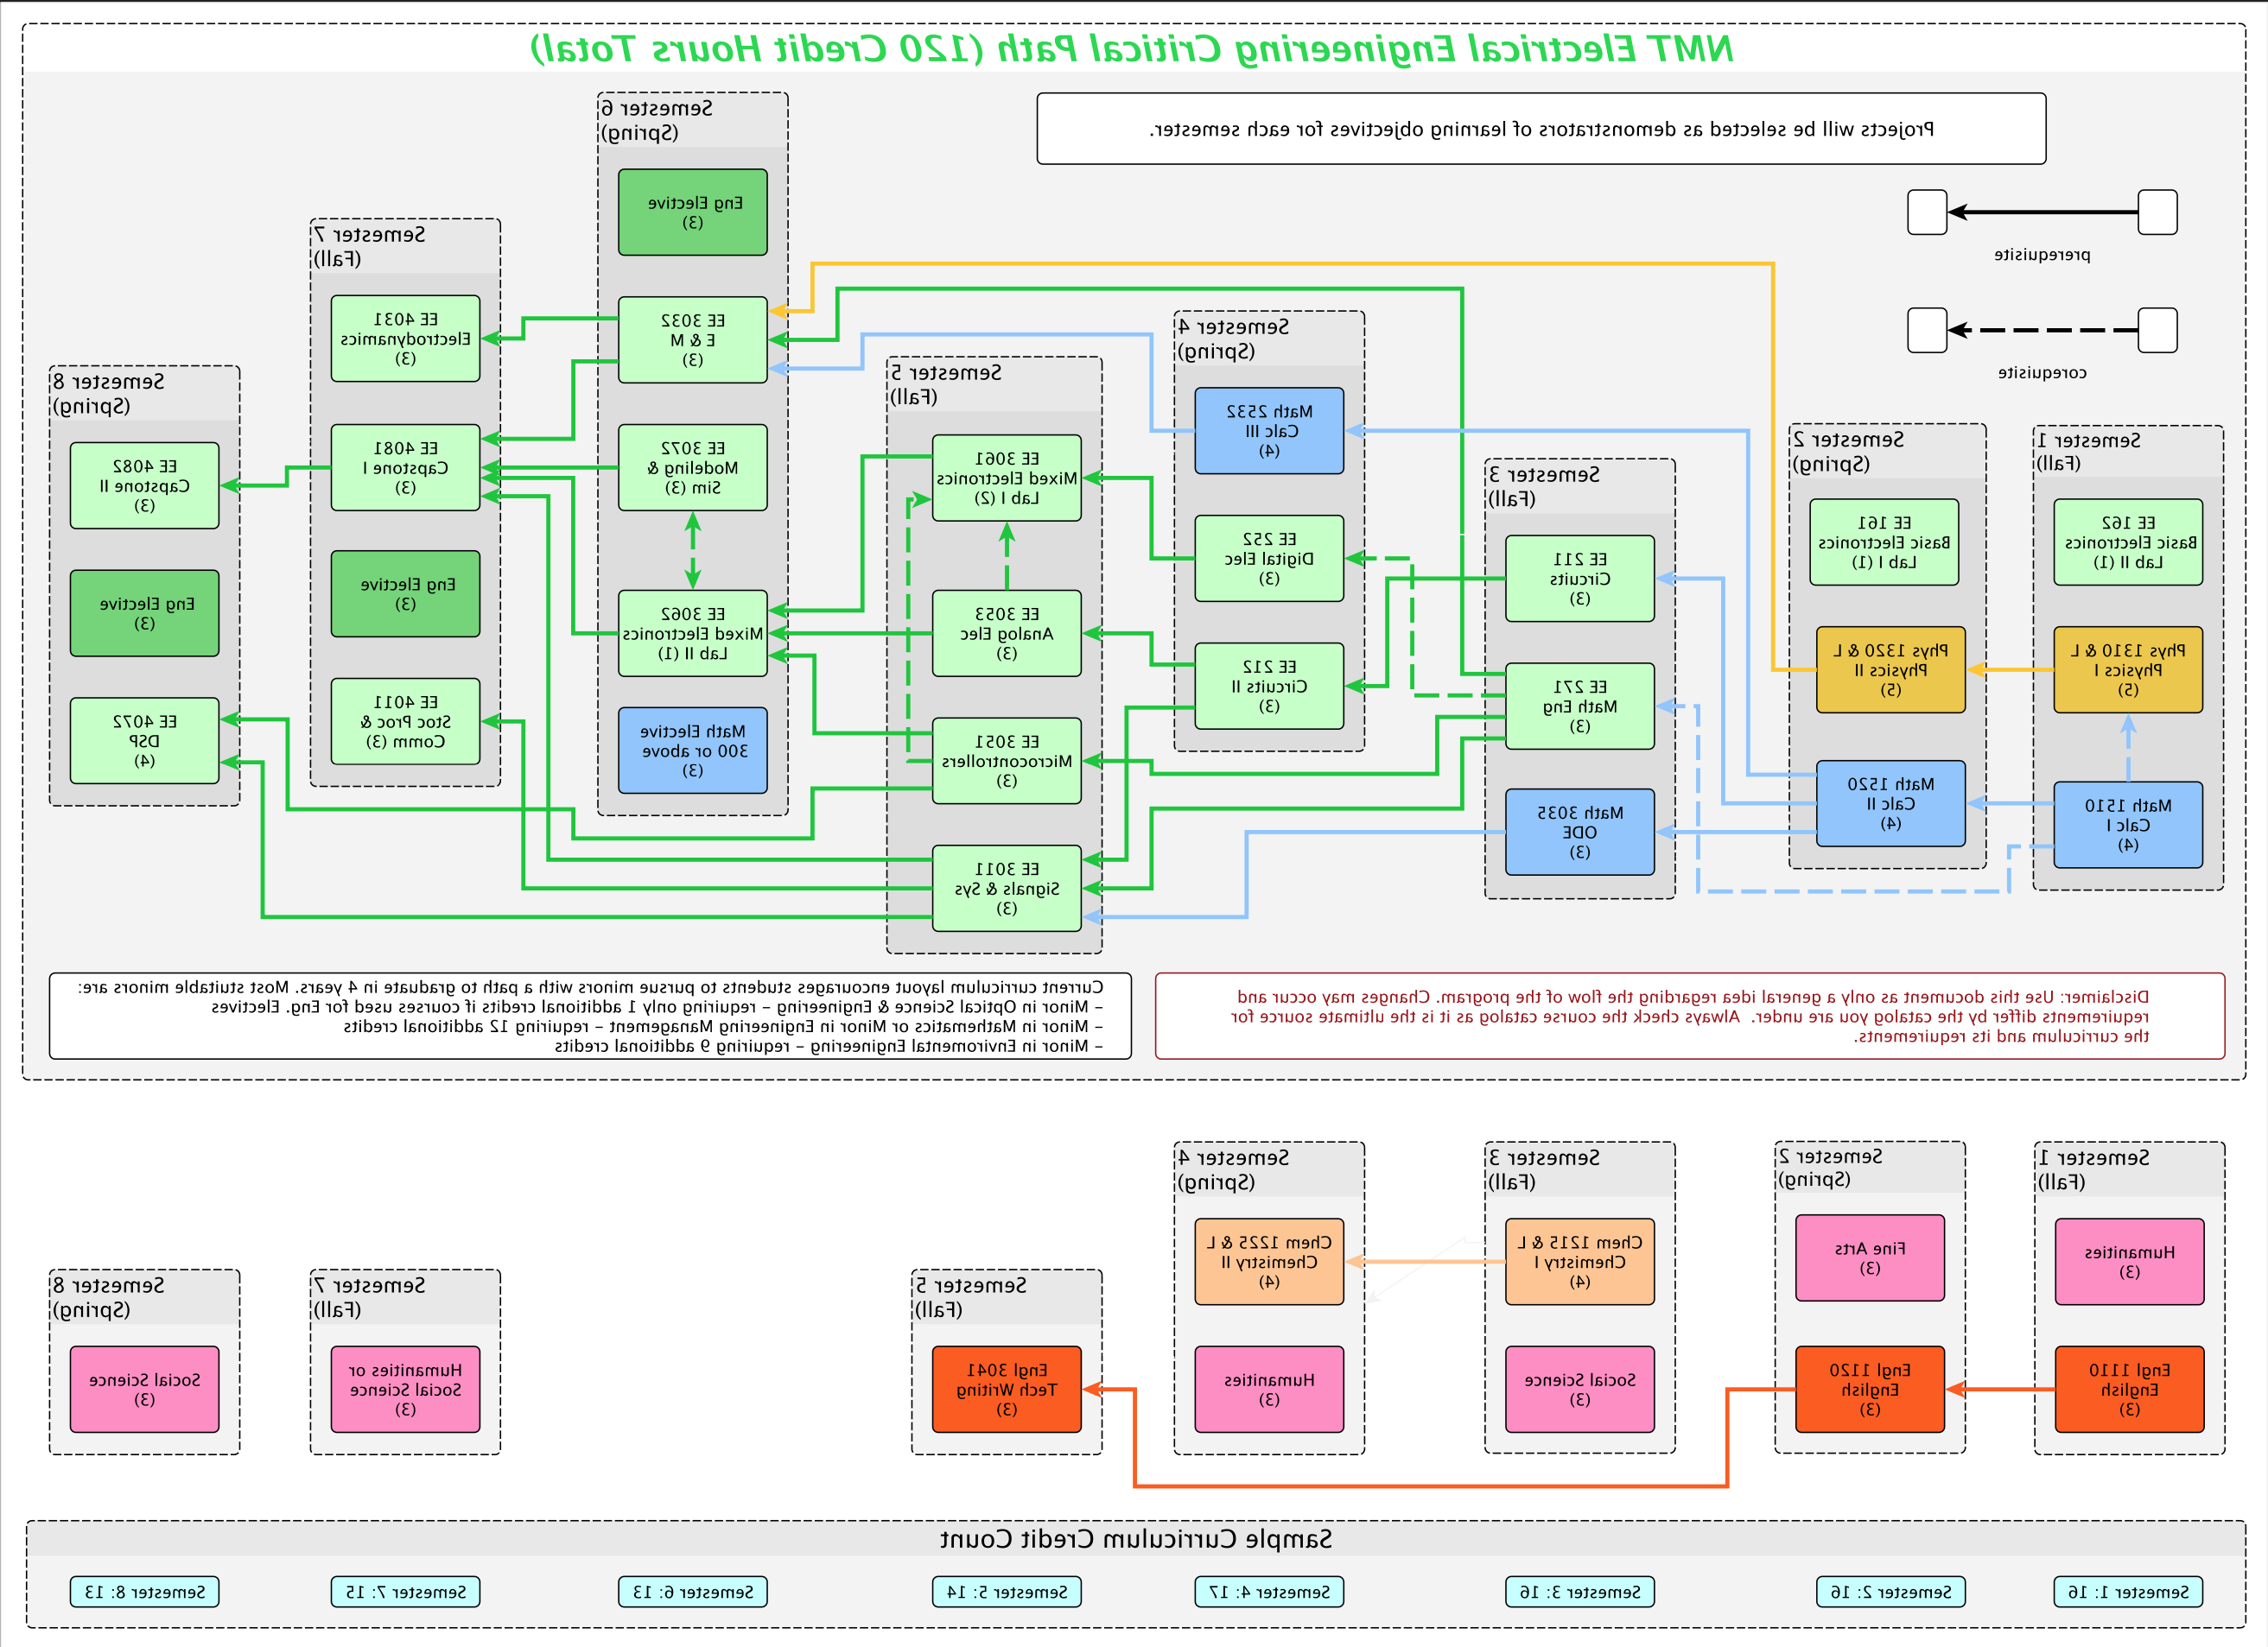The width and height of the screenshot is (2268, 1647).
Task: Click Social Science box in lower Semester 8
Action: pos(144,1389)
